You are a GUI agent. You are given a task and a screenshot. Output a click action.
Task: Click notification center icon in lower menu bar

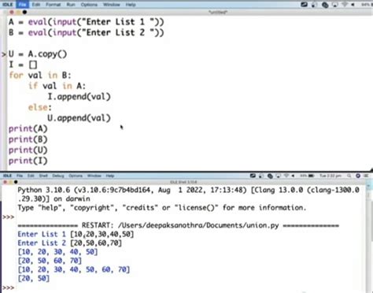366,176
